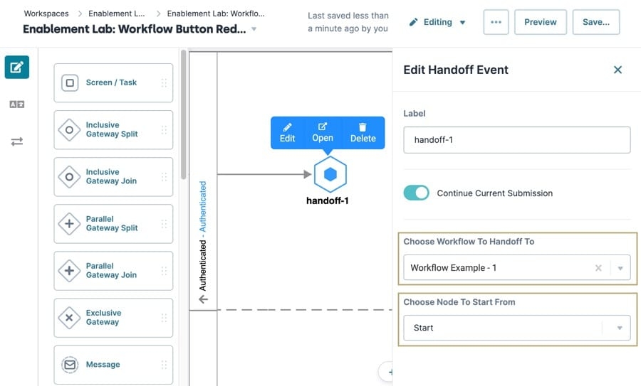Image resolution: width=641 pixels, height=386 pixels.
Task: Click the Exclusive Gateway palette label
Action: click(103, 318)
